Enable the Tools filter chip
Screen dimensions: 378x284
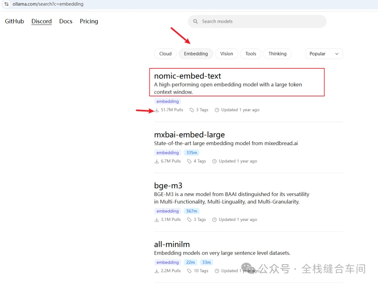[x=251, y=54]
